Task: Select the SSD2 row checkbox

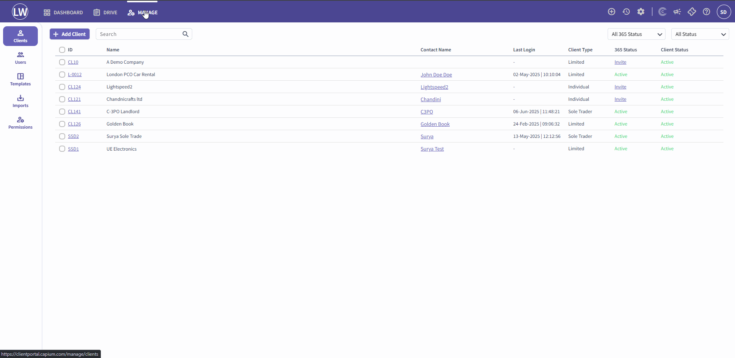Action: pyautogui.click(x=62, y=136)
